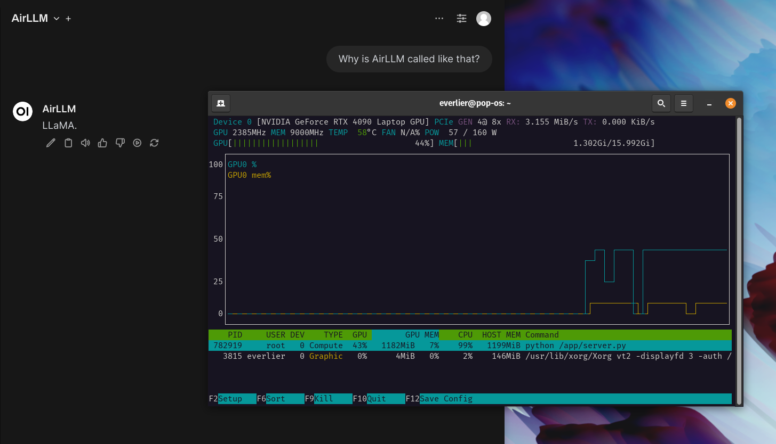The image size is (776, 444).
Task: Click the TEMP 58°C reading
Action: coord(353,133)
